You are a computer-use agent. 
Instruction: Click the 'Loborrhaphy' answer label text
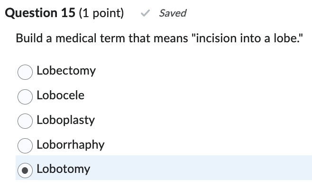(x=70, y=145)
